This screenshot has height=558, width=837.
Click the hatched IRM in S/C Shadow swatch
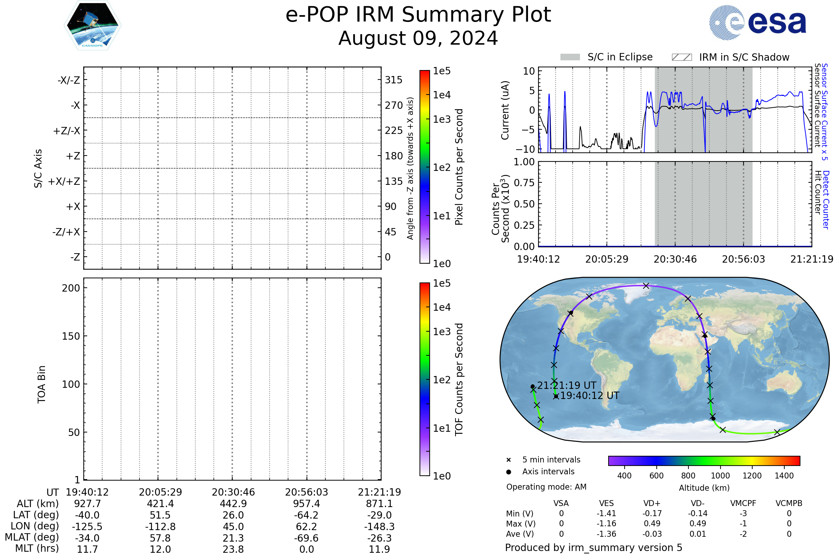pos(682,57)
